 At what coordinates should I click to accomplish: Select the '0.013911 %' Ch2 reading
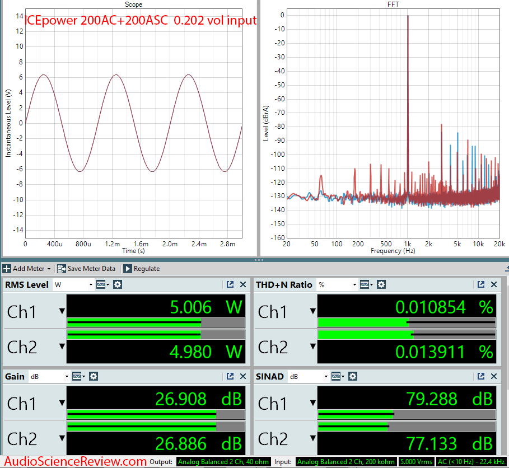[445, 352]
